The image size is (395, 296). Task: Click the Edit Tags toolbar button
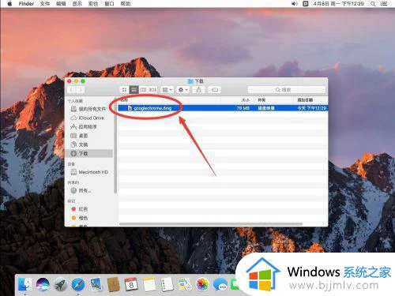click(215, 90)
